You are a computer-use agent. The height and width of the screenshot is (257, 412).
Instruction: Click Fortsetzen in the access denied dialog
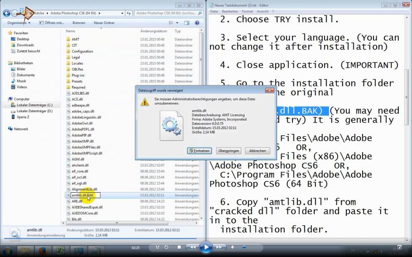199,151
